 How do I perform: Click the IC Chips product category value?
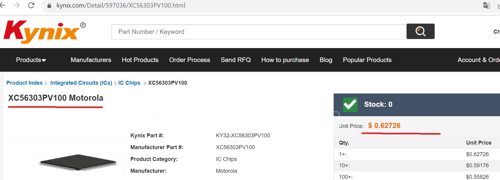coord(226,159)
